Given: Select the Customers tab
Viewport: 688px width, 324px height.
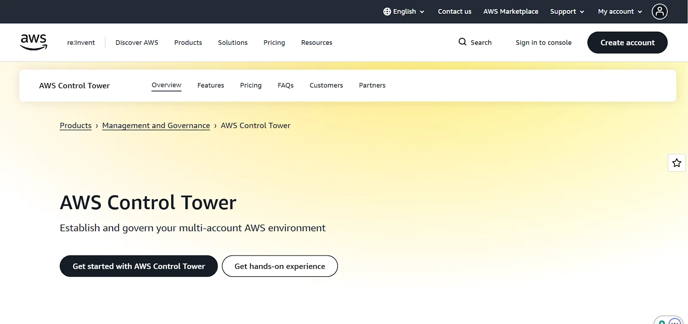Looking at the screenshot, I should [x=326, y=85].
